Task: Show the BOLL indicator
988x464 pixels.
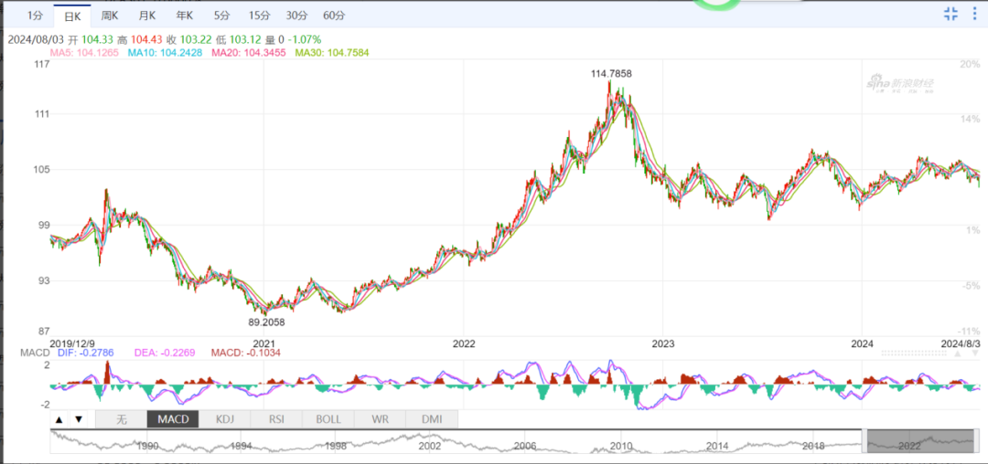Action: tap(328, 419)
